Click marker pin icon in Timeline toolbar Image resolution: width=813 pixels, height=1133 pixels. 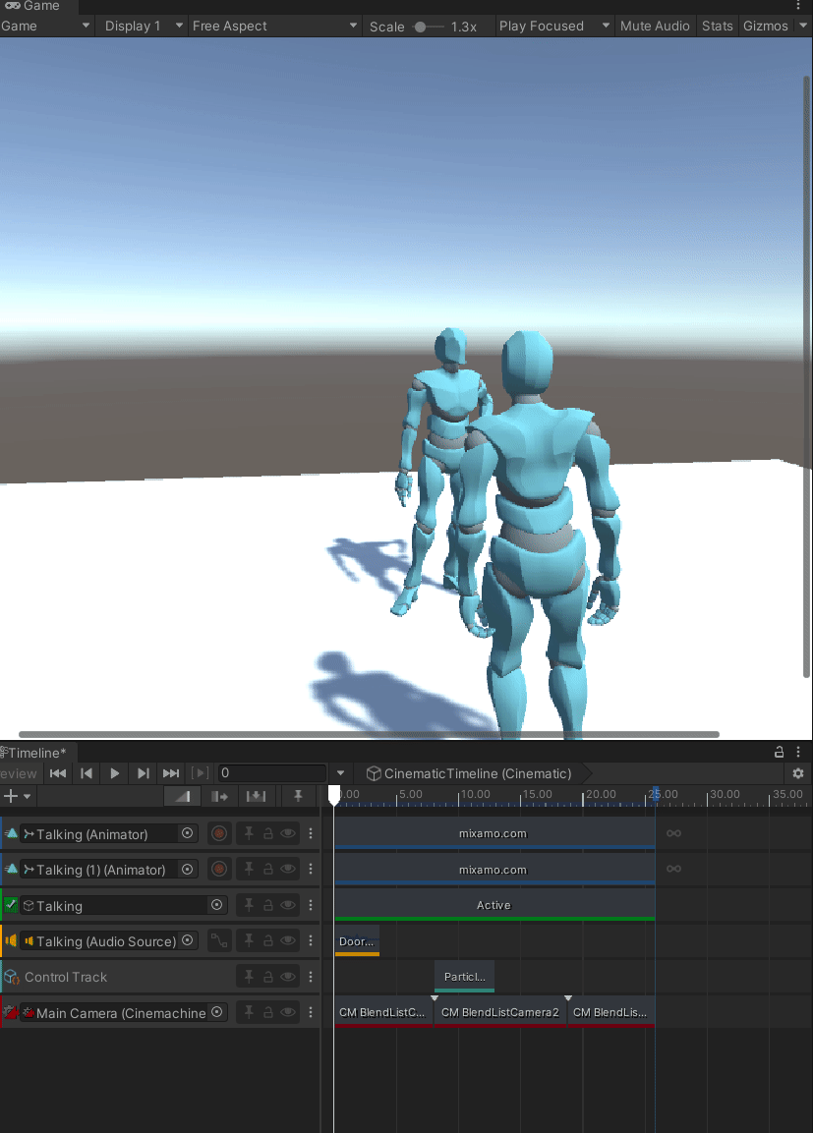(298, 796)
